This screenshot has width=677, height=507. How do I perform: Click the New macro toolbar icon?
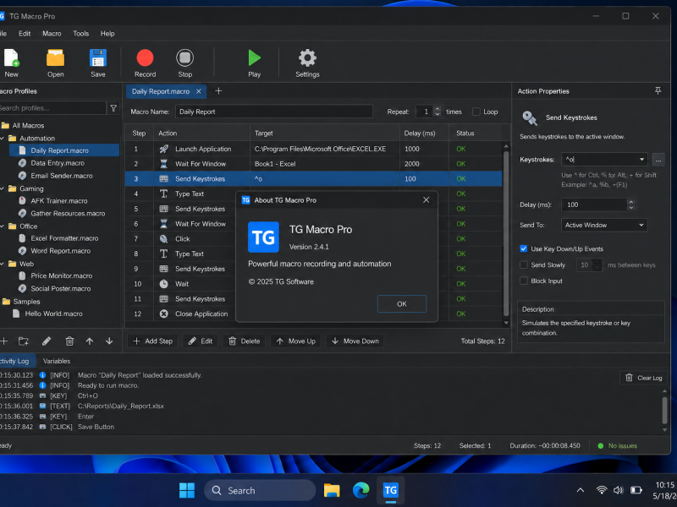(x=11, y=57)
